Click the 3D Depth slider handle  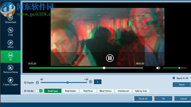click(68, 82)
